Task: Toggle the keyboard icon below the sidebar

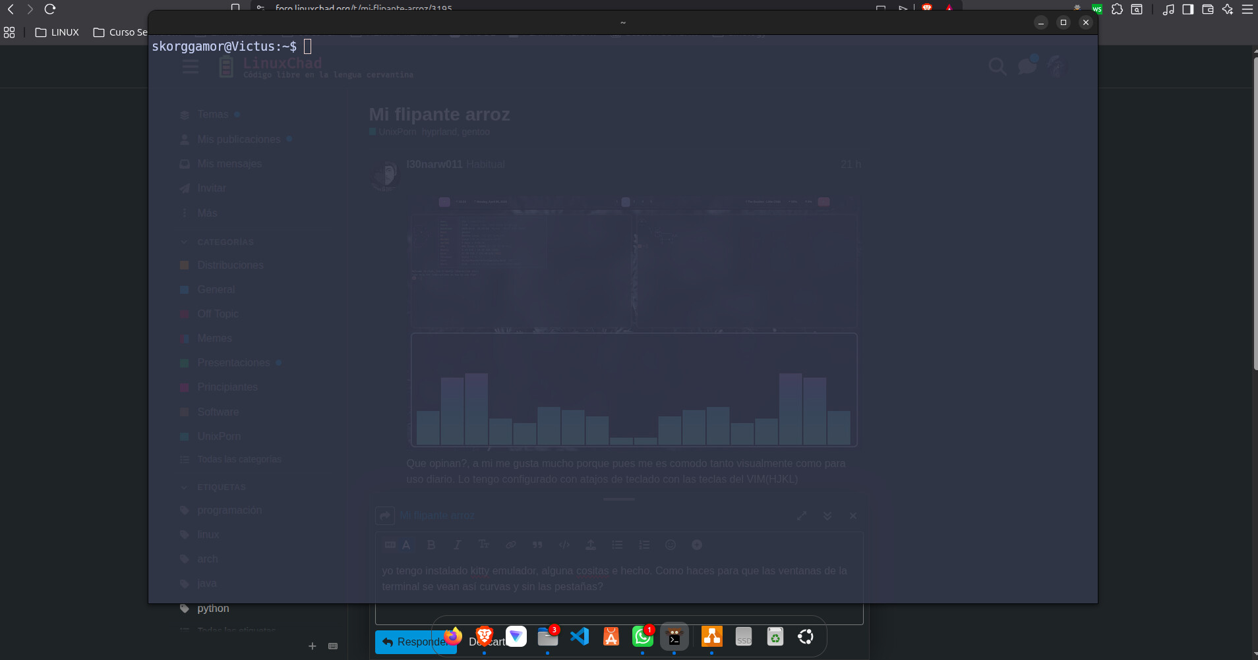Action: [x=333, y=646]
